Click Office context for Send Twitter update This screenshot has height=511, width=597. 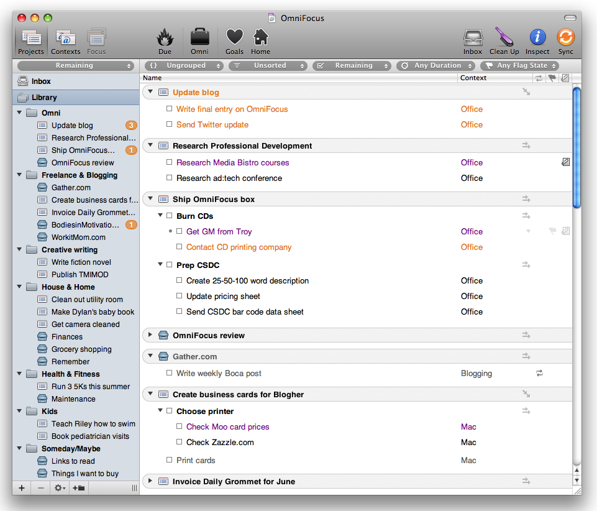[472, 124]
